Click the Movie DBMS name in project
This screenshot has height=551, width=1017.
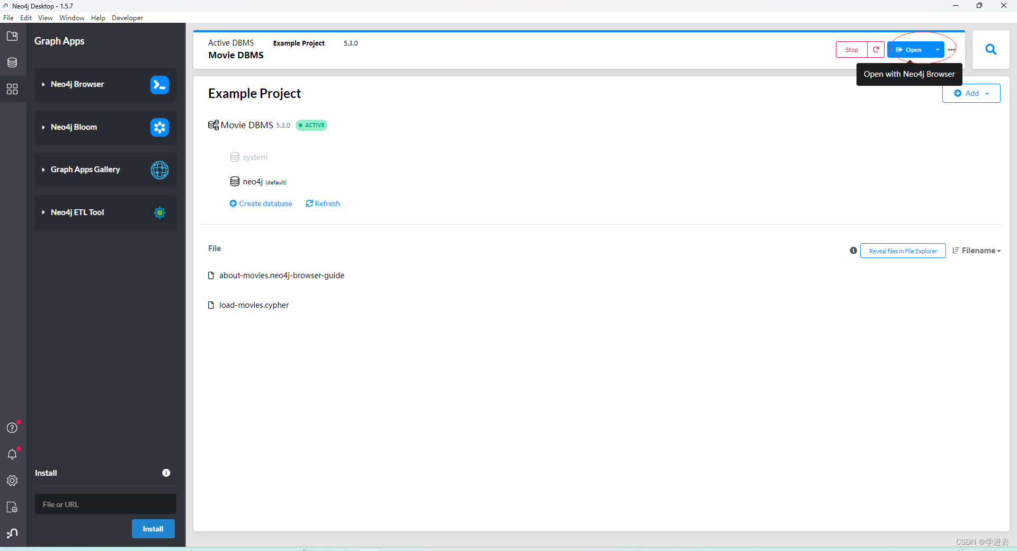tap(247, 125)
